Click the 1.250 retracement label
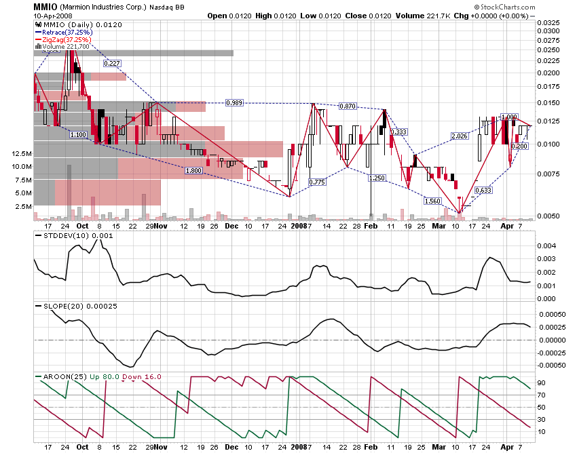This screenshot has width=577, height=453. point(377,178)
